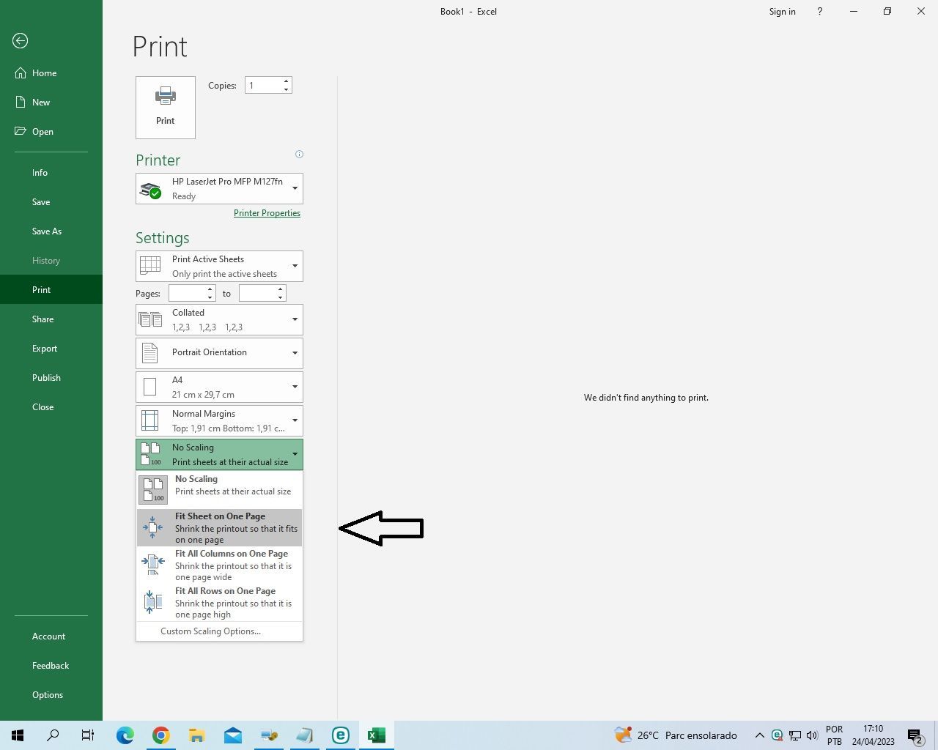Open Custom Scaling Options
The image size is (938, 750).
pyautogui.click(x=210, y=631)
